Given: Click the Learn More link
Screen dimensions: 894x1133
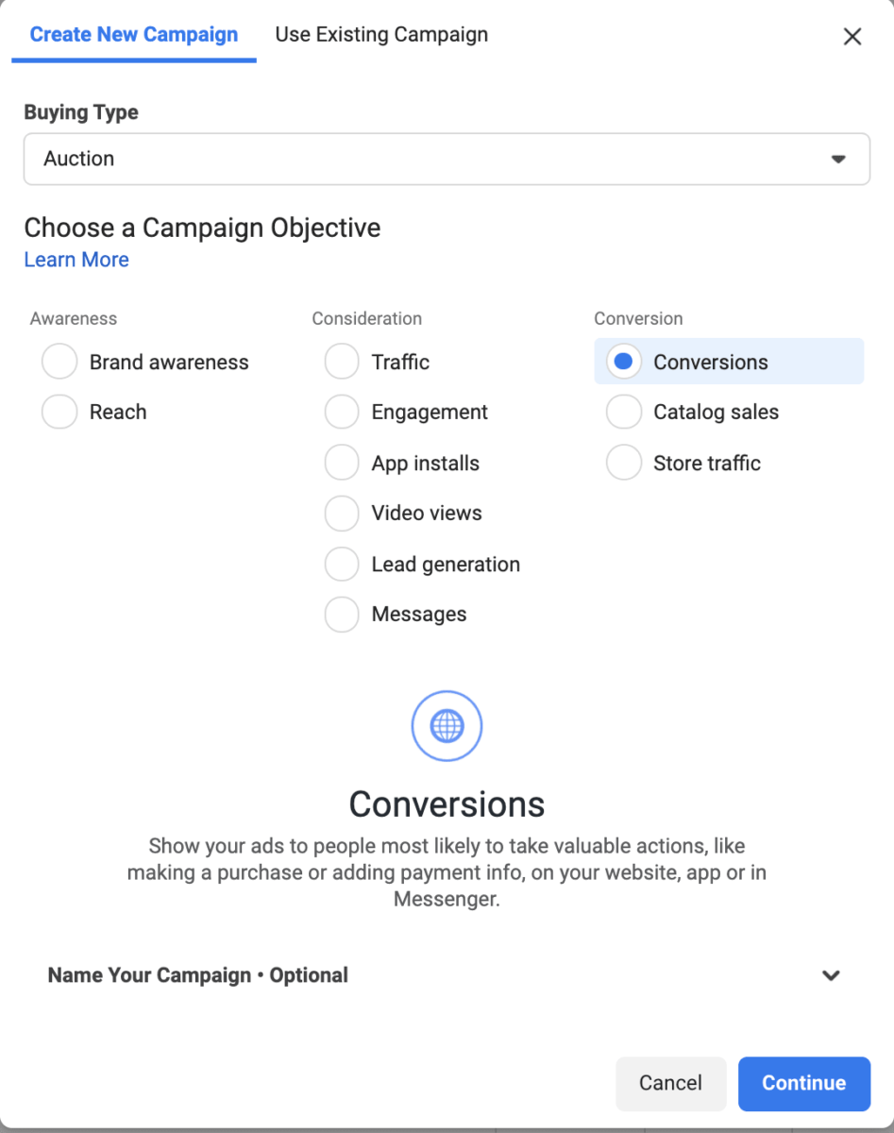Looking at the screenshot, I should [x=76, y=260].
